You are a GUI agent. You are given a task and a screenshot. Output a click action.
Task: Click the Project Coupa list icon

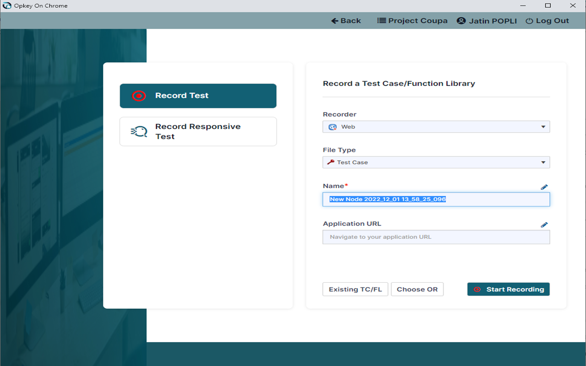[x=381, y=21]
